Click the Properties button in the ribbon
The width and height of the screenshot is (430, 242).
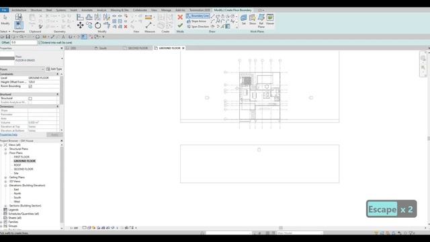[x=19, y=26]
